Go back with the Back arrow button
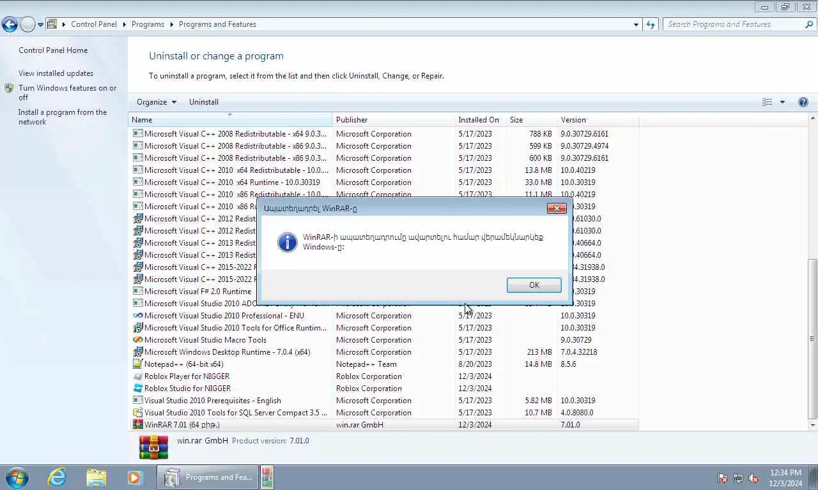Image resolution: width=818 pixels, height=490 pixels. pyautogui.click(x=10, y=24)
